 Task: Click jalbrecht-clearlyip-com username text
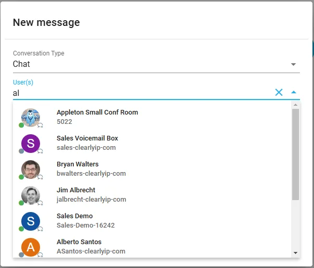click(91, 200)
